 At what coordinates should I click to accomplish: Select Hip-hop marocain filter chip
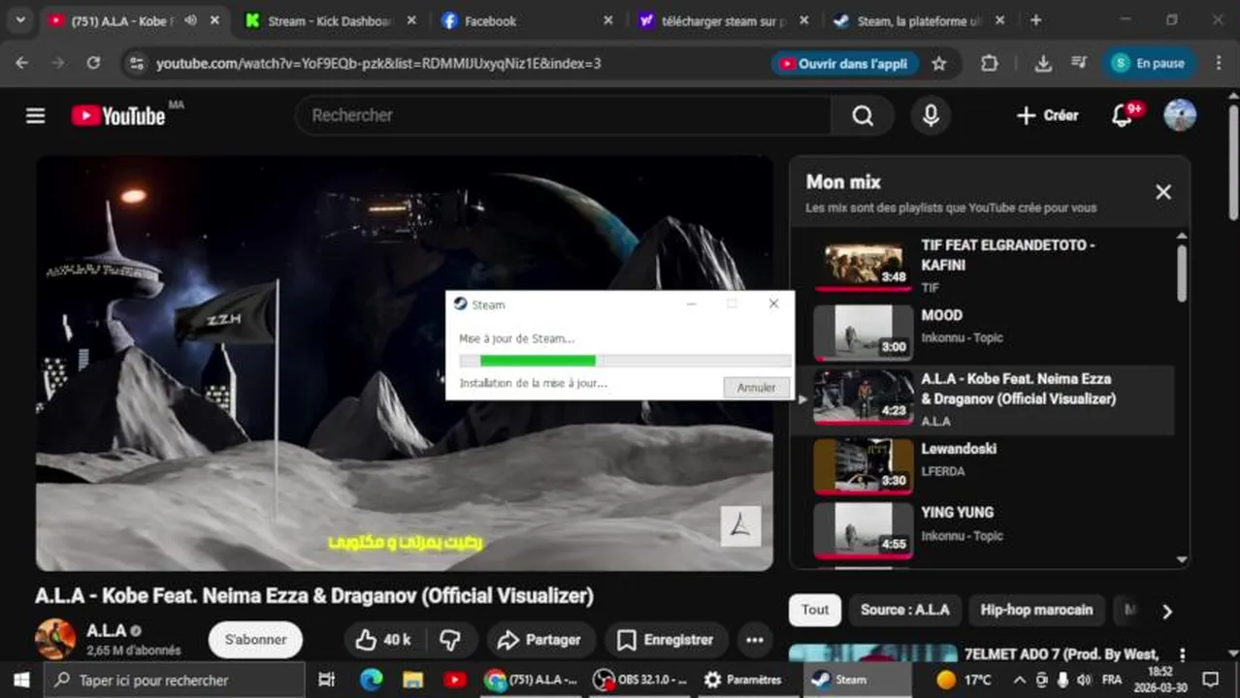click(x=1036, y=610)
